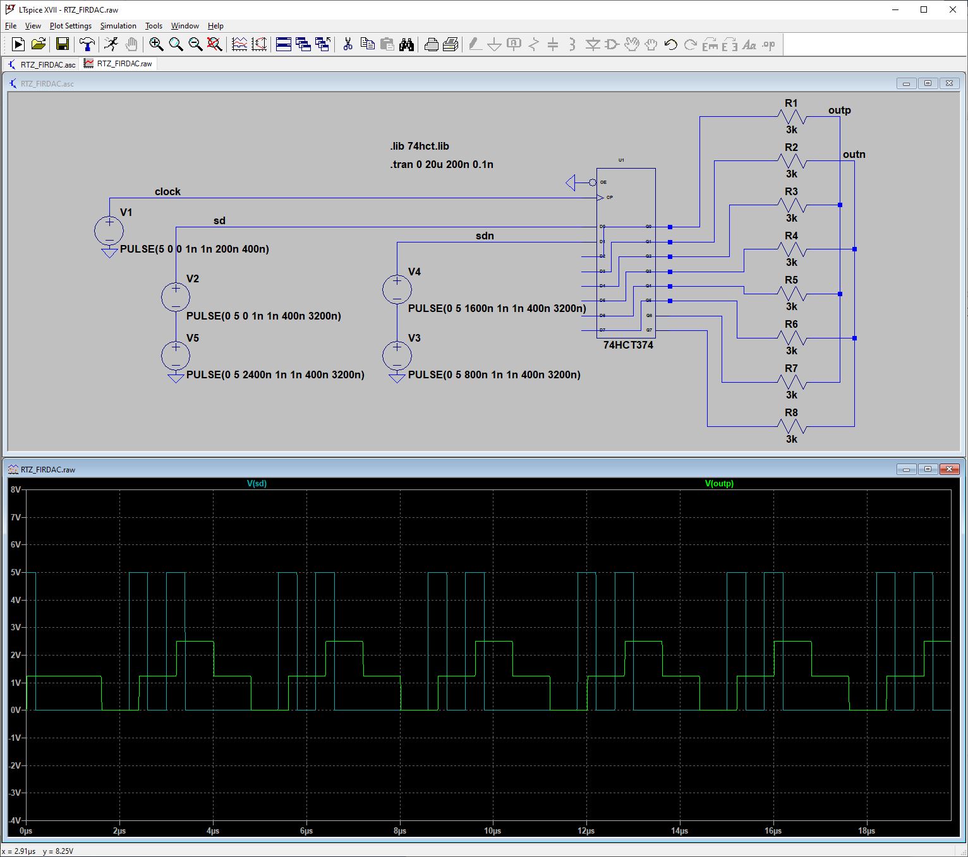Image resolution: width=968 pixels, height=857 pixels.
Task: Click the Paste clipboard icon
Action: pos(387,44)
